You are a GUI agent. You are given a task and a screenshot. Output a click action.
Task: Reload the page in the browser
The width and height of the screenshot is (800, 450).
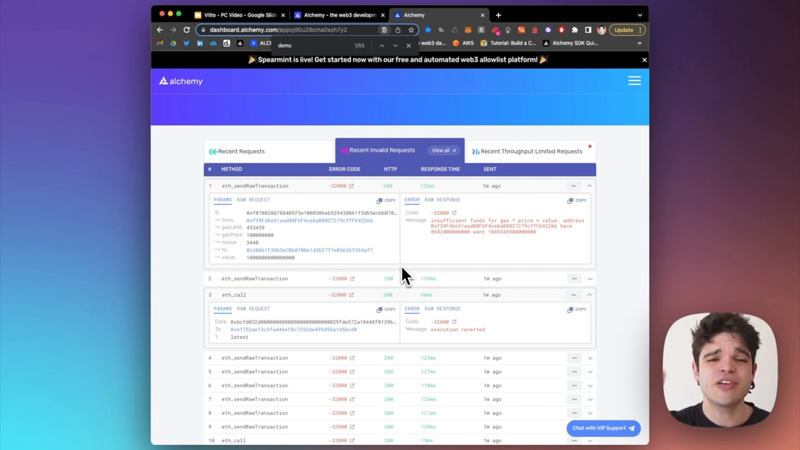186,30
